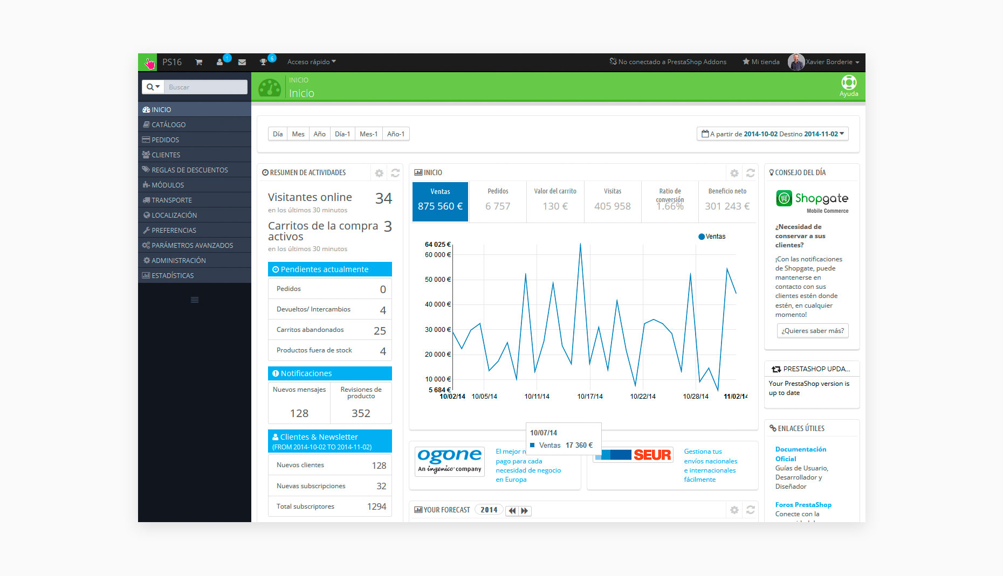Switch chart to Visitas tab
1003x576 pixels.
pyautogui.click(x=613, y=202)
